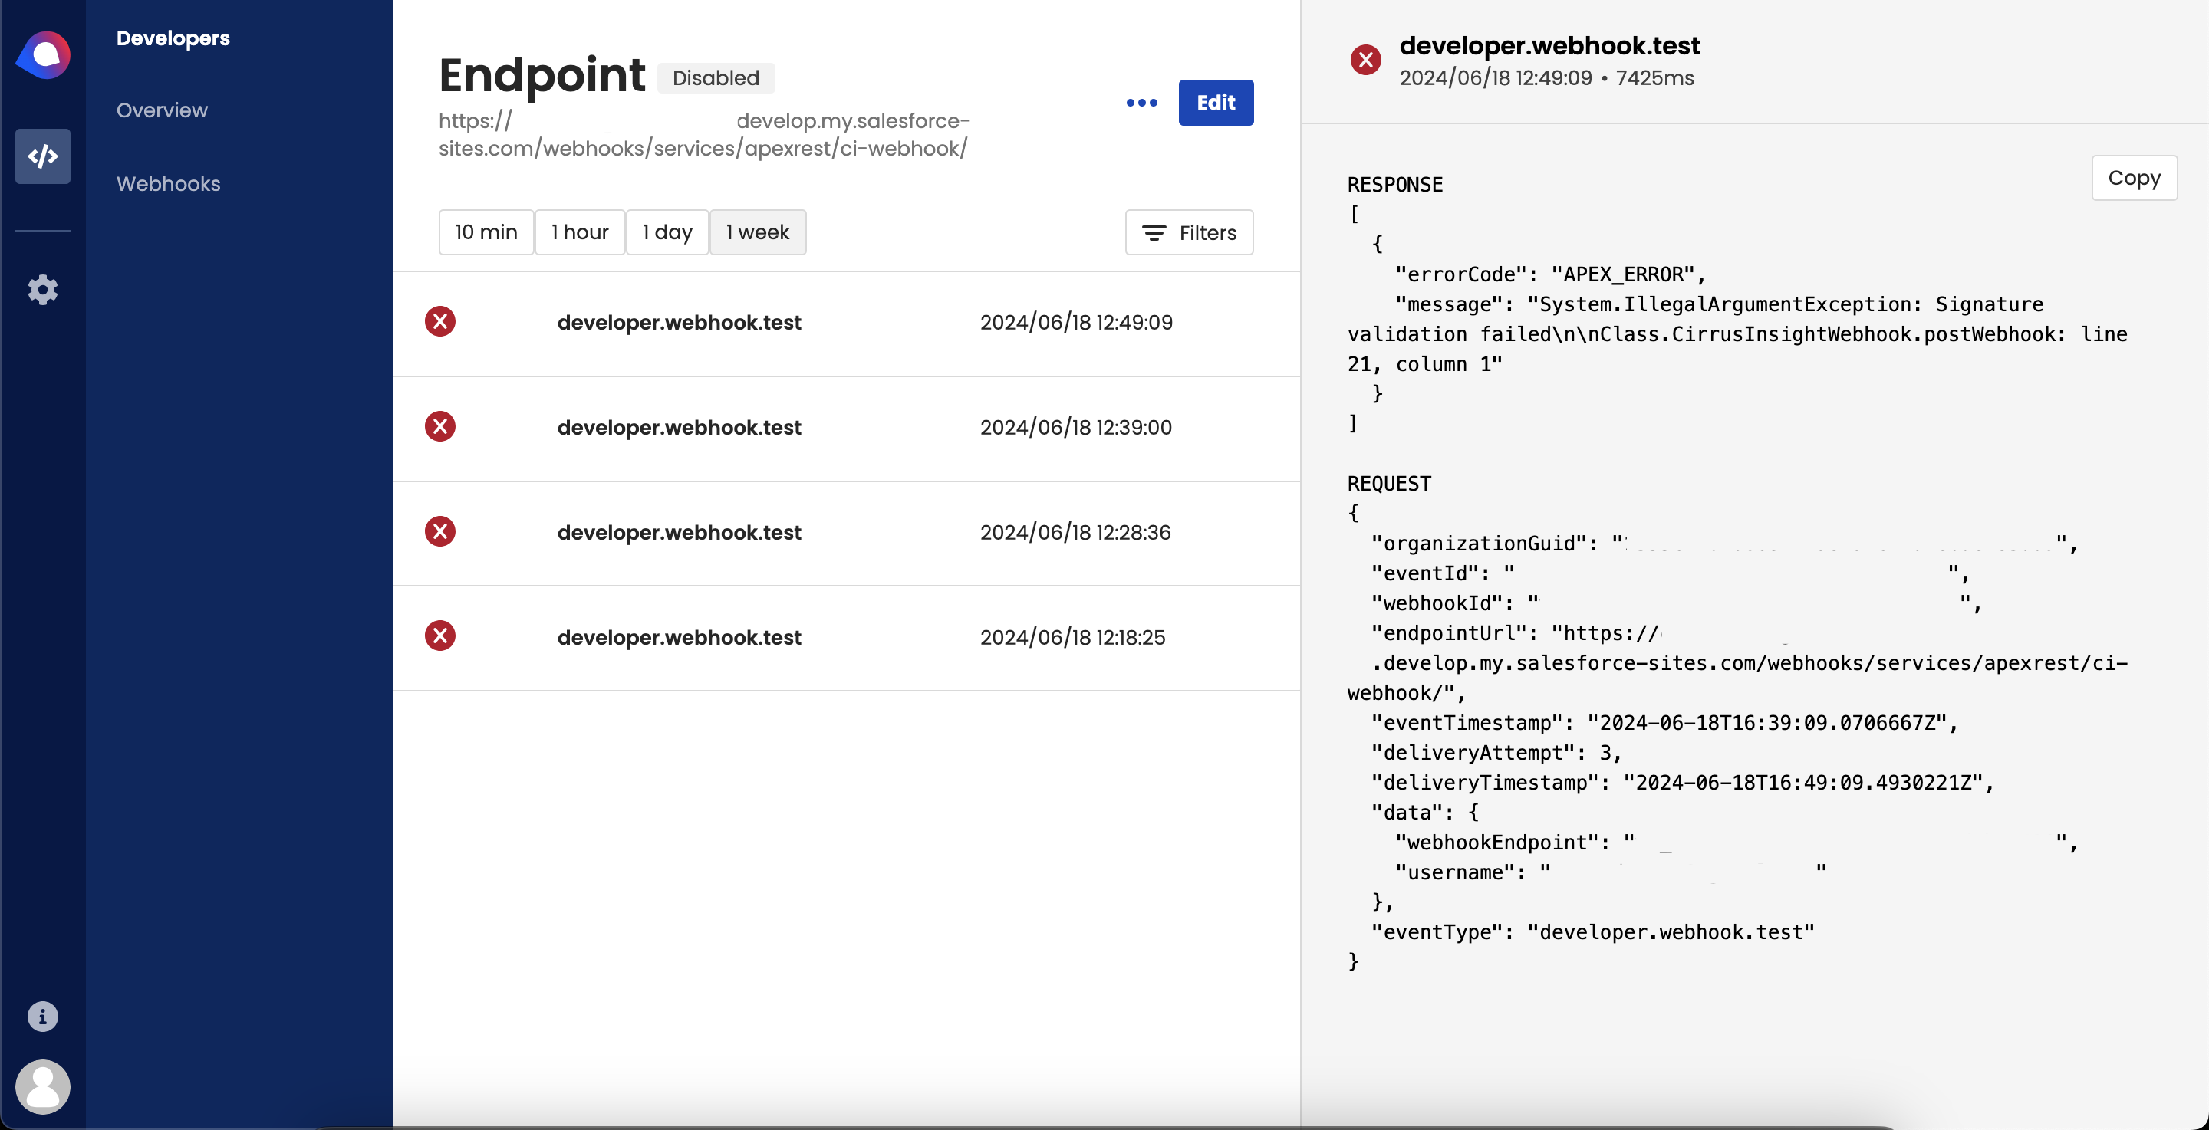Select the 1 week time filter toggle

757,231
